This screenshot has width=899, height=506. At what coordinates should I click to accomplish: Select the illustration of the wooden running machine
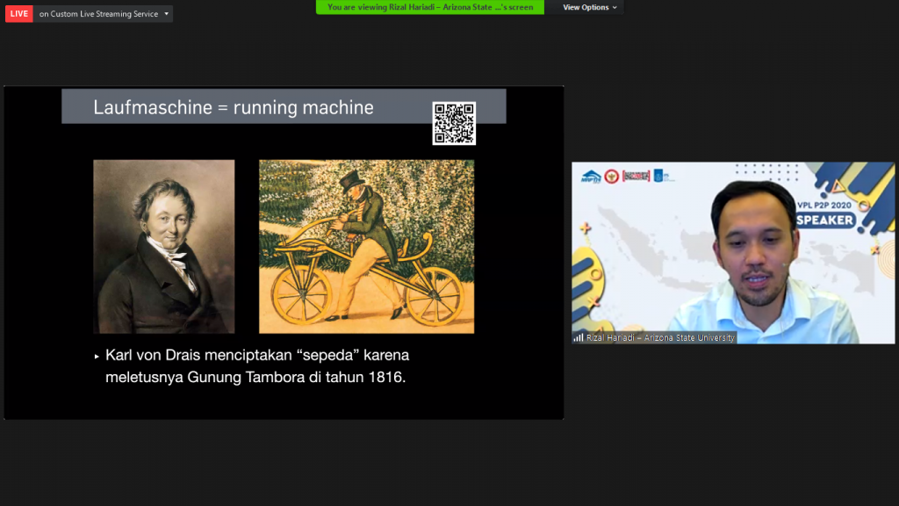[366, 246]
